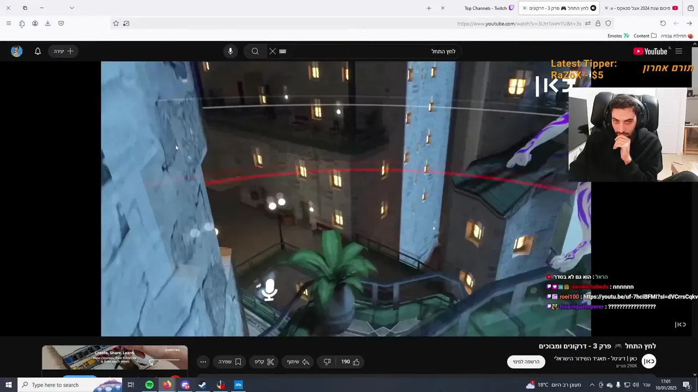Viewport: 698px width, 392px height.
Task: Switch to the Top Channels - Twitch tab
Action: pos(485,8)
